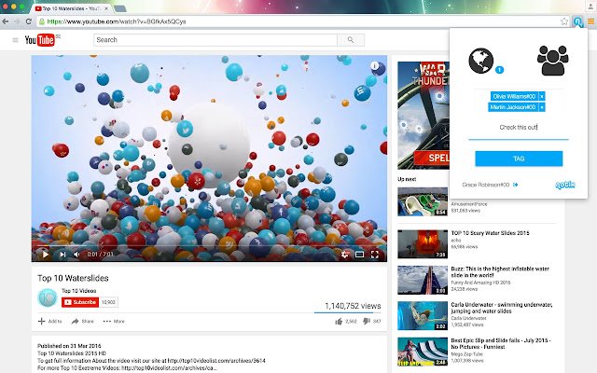Click the browser forward arrow
Viewport: 597px width, 373px height.
pos(17,21)
